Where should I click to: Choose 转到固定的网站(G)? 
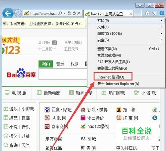click(126, 68)
